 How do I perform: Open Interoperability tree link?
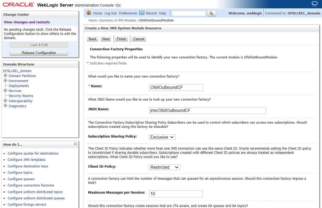pyautogui.click(x=21, y=101)
